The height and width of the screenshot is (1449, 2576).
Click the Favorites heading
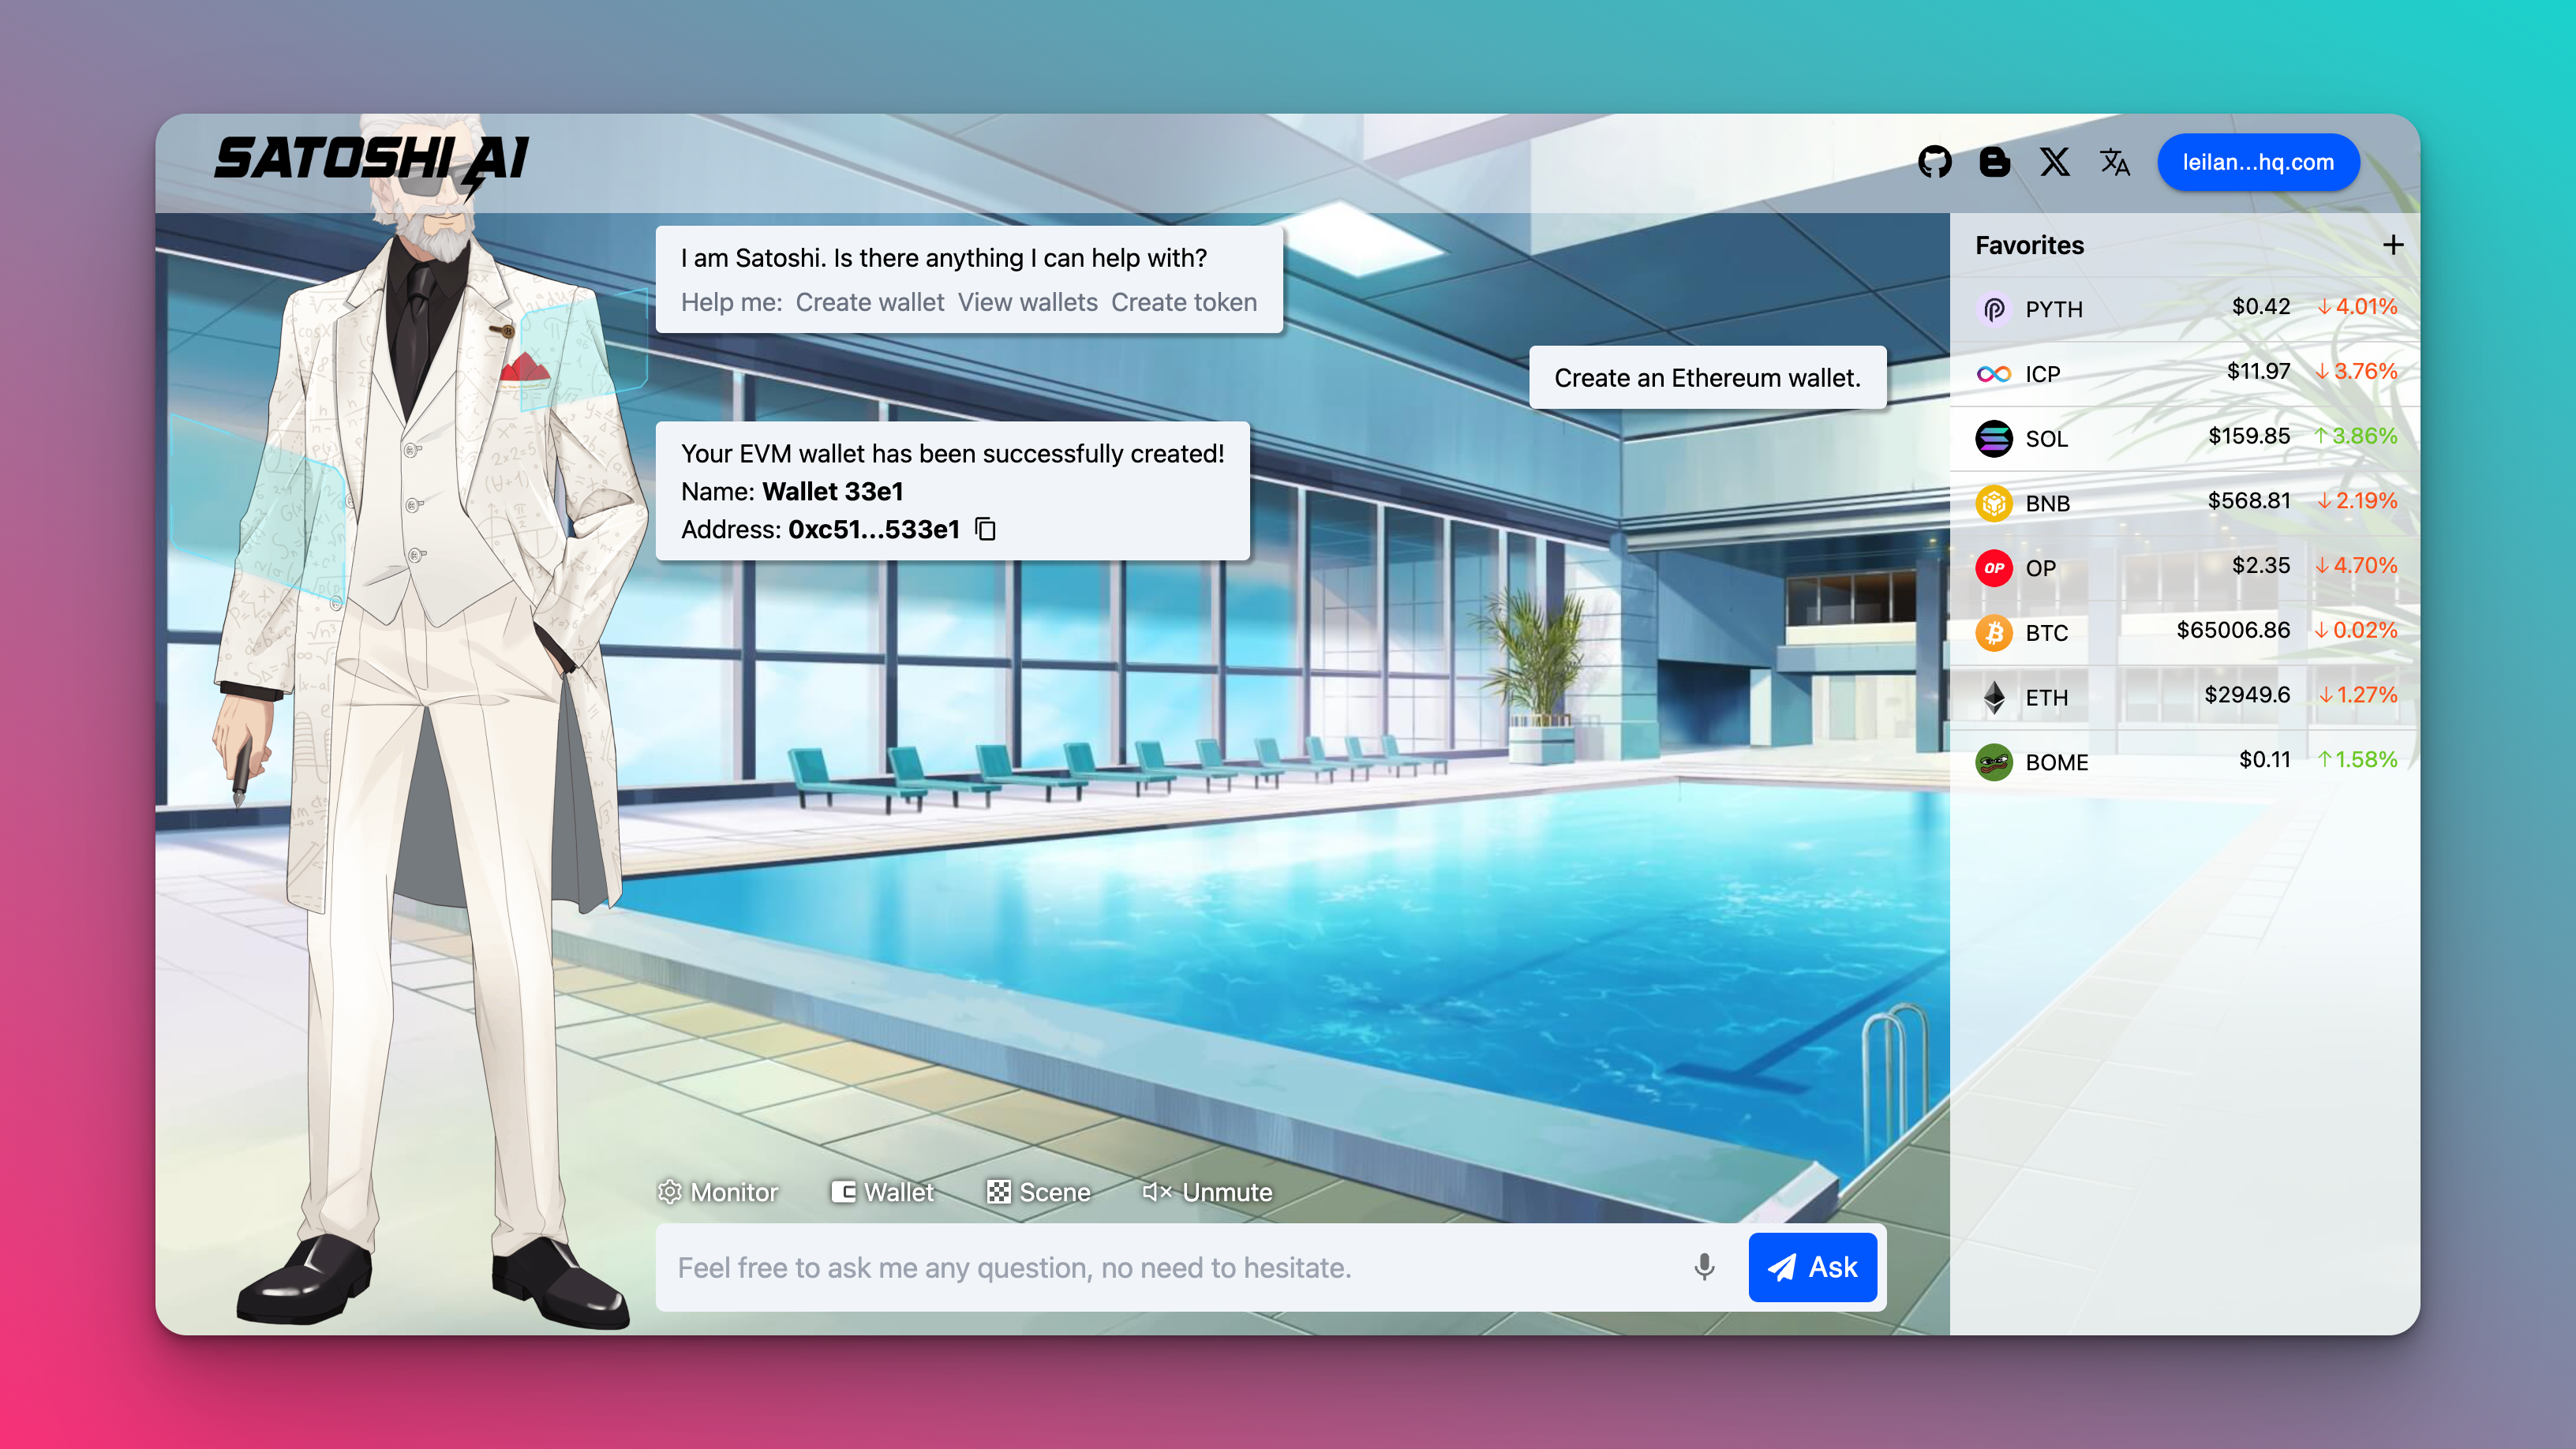point(2029,245)
